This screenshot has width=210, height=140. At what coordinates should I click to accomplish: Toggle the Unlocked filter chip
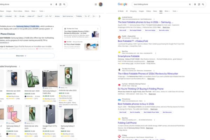pos(8,16)
